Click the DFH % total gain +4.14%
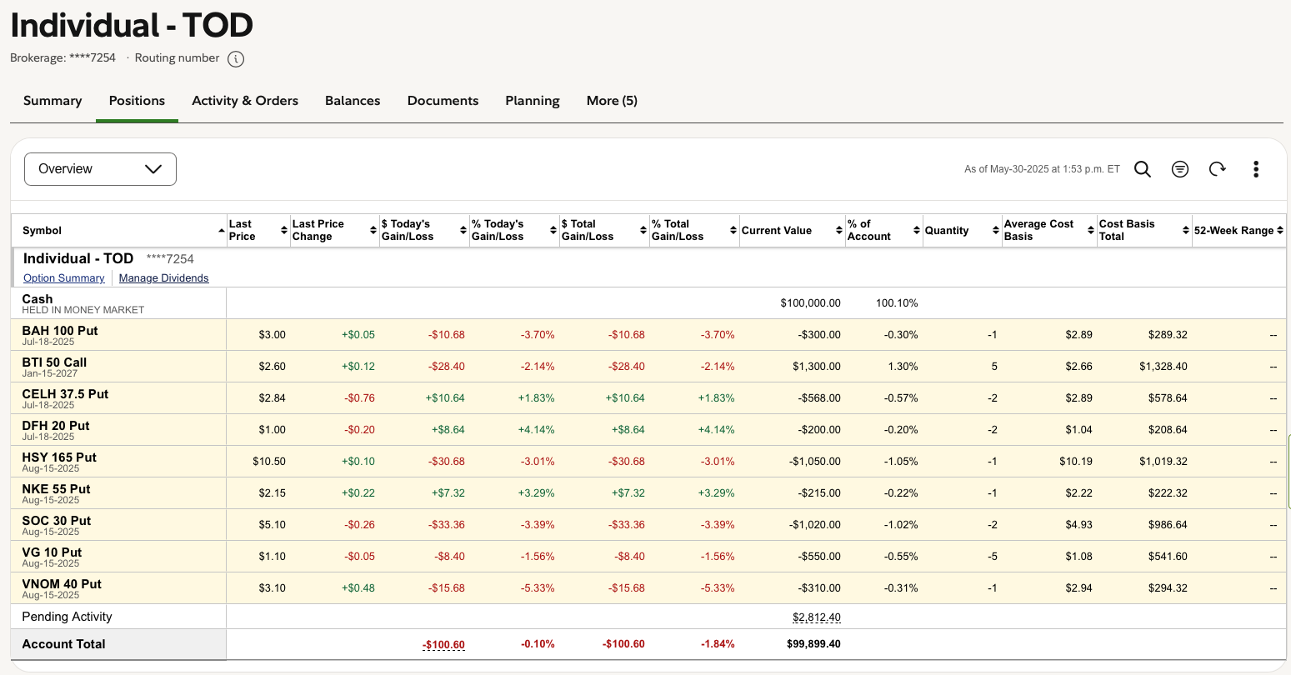This screenshot has width=1291, height=675. tap(716, 430)
